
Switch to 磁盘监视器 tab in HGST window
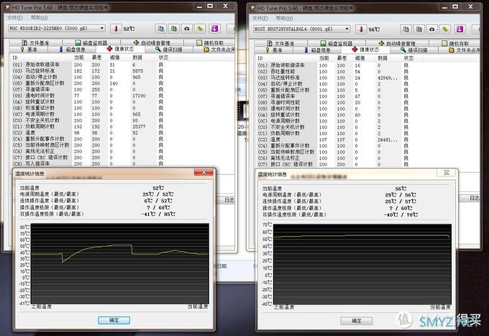coord(337,43)
